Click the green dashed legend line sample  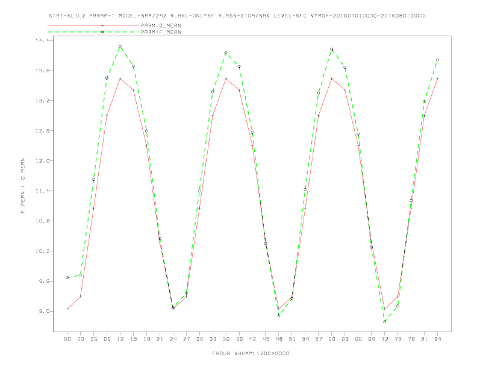[93, 32]
